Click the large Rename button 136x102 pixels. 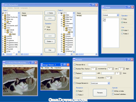tap(100, 93)
